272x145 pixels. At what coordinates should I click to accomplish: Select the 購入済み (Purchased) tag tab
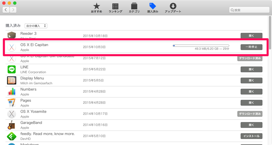point(153,8)
